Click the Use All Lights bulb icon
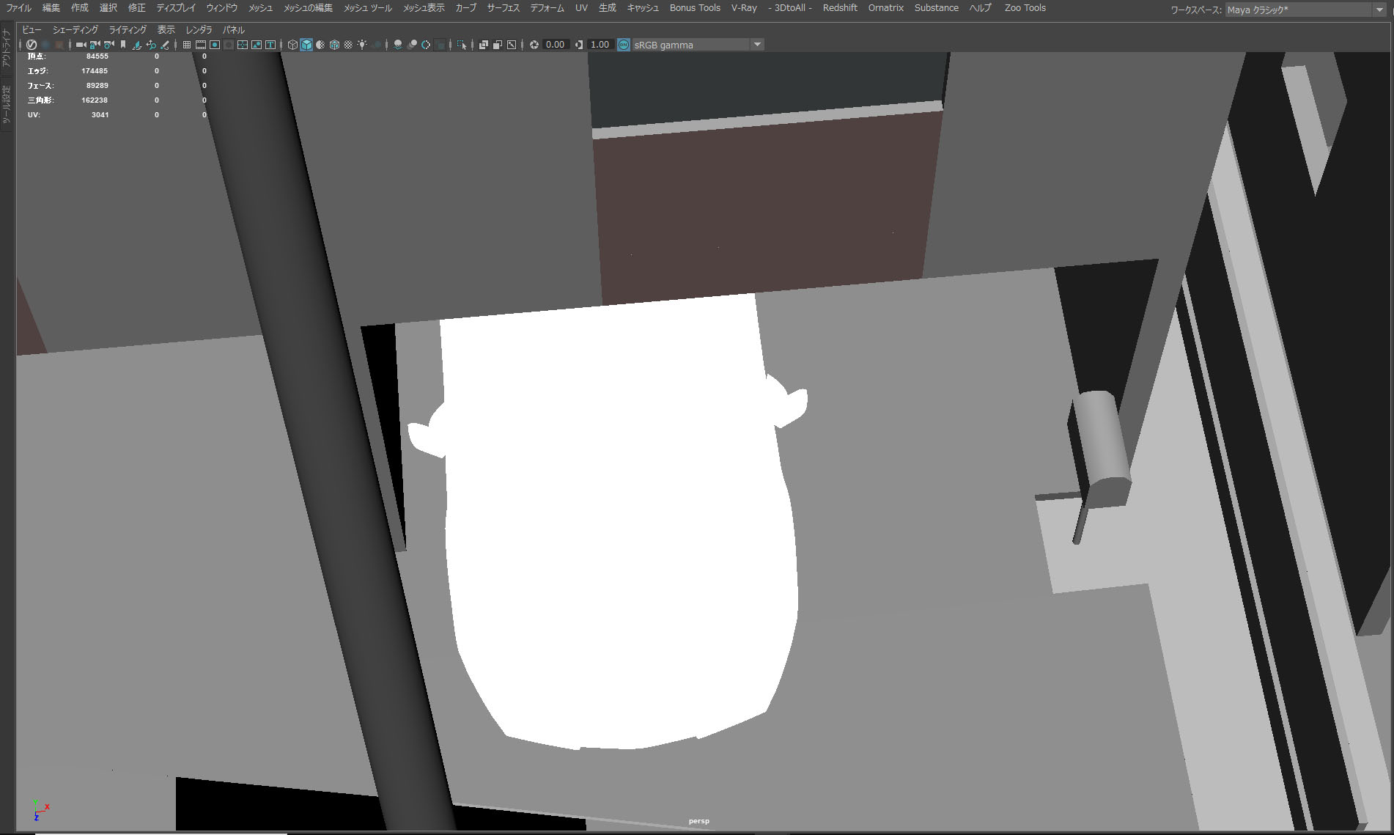 [x=362, y=45]
